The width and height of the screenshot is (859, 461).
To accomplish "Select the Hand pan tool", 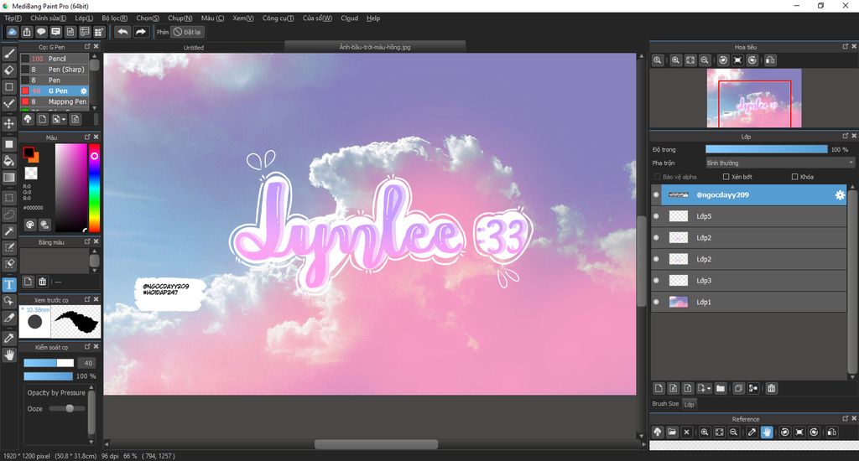I will point(9,355).
